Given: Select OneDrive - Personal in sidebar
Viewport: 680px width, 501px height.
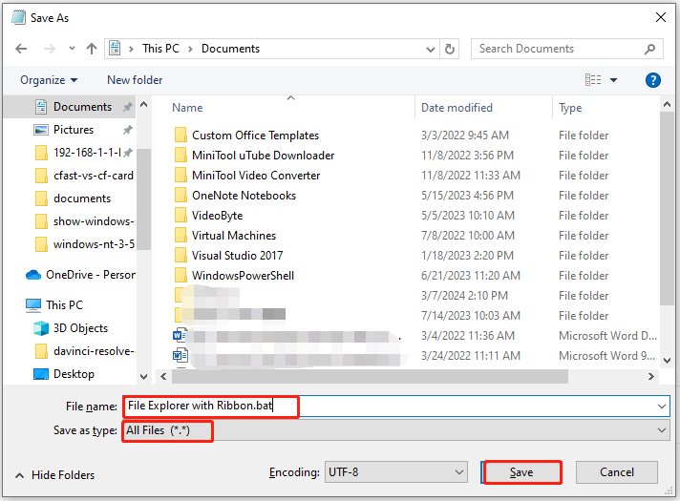Looking at the screenshot, I should point(80,275).
